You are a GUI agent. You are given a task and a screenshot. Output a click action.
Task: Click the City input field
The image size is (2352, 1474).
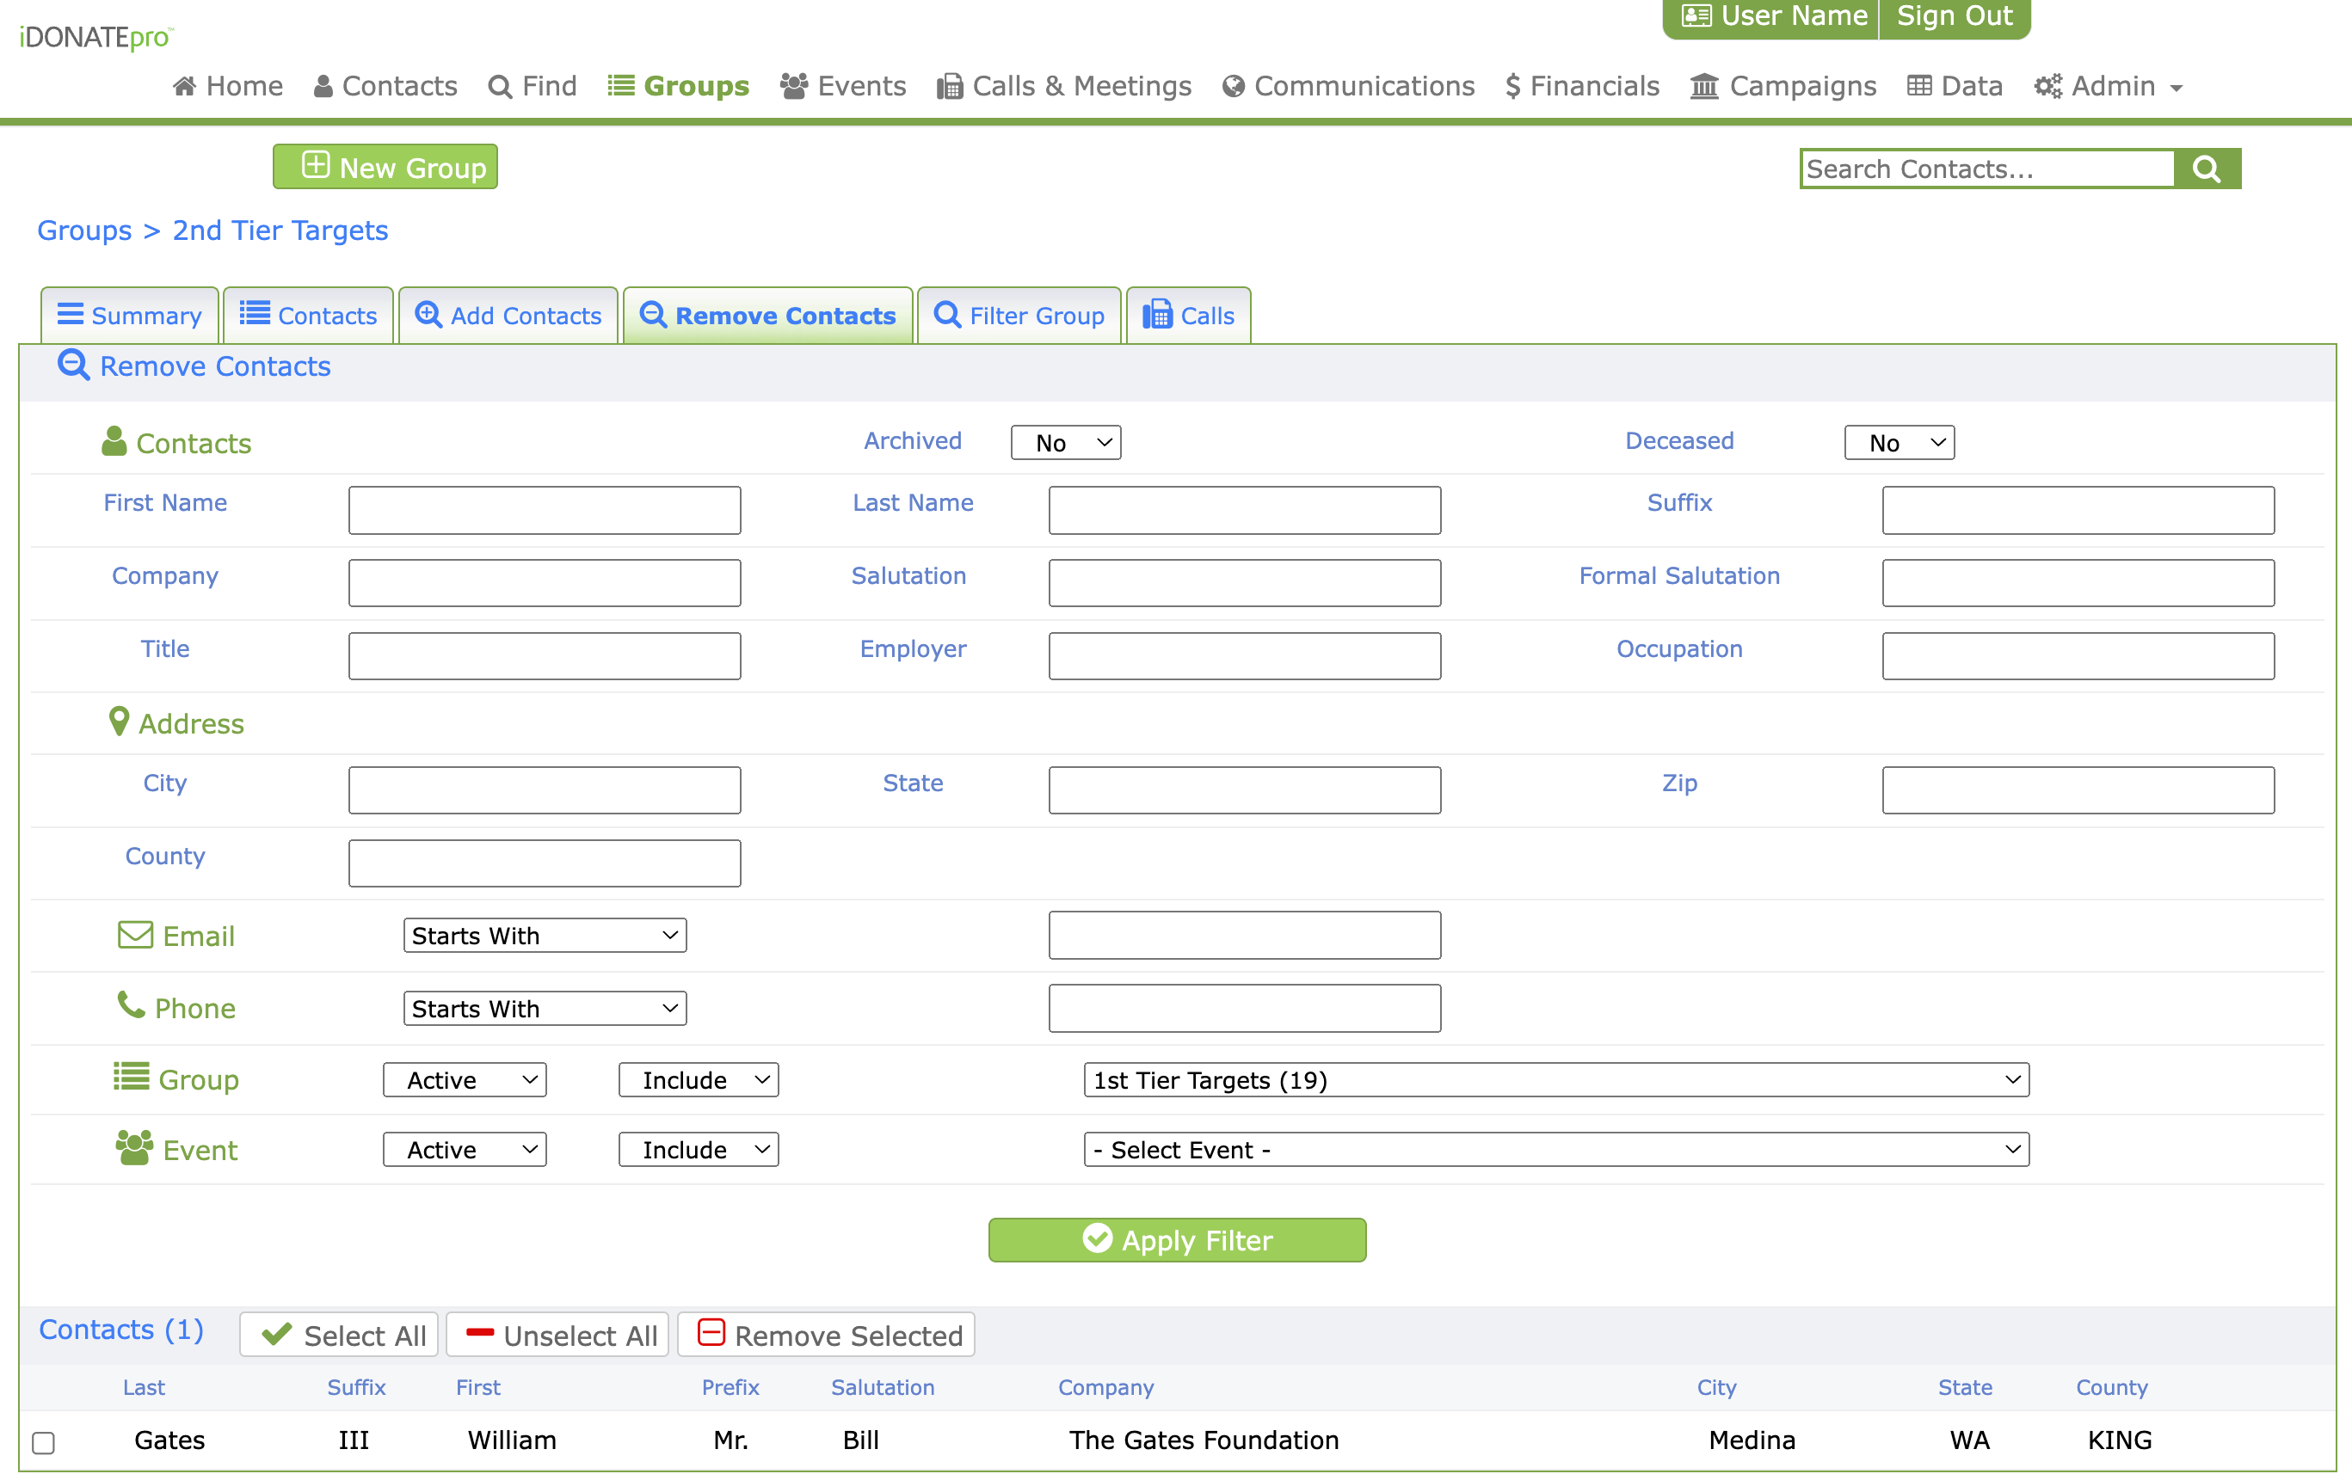545,789
